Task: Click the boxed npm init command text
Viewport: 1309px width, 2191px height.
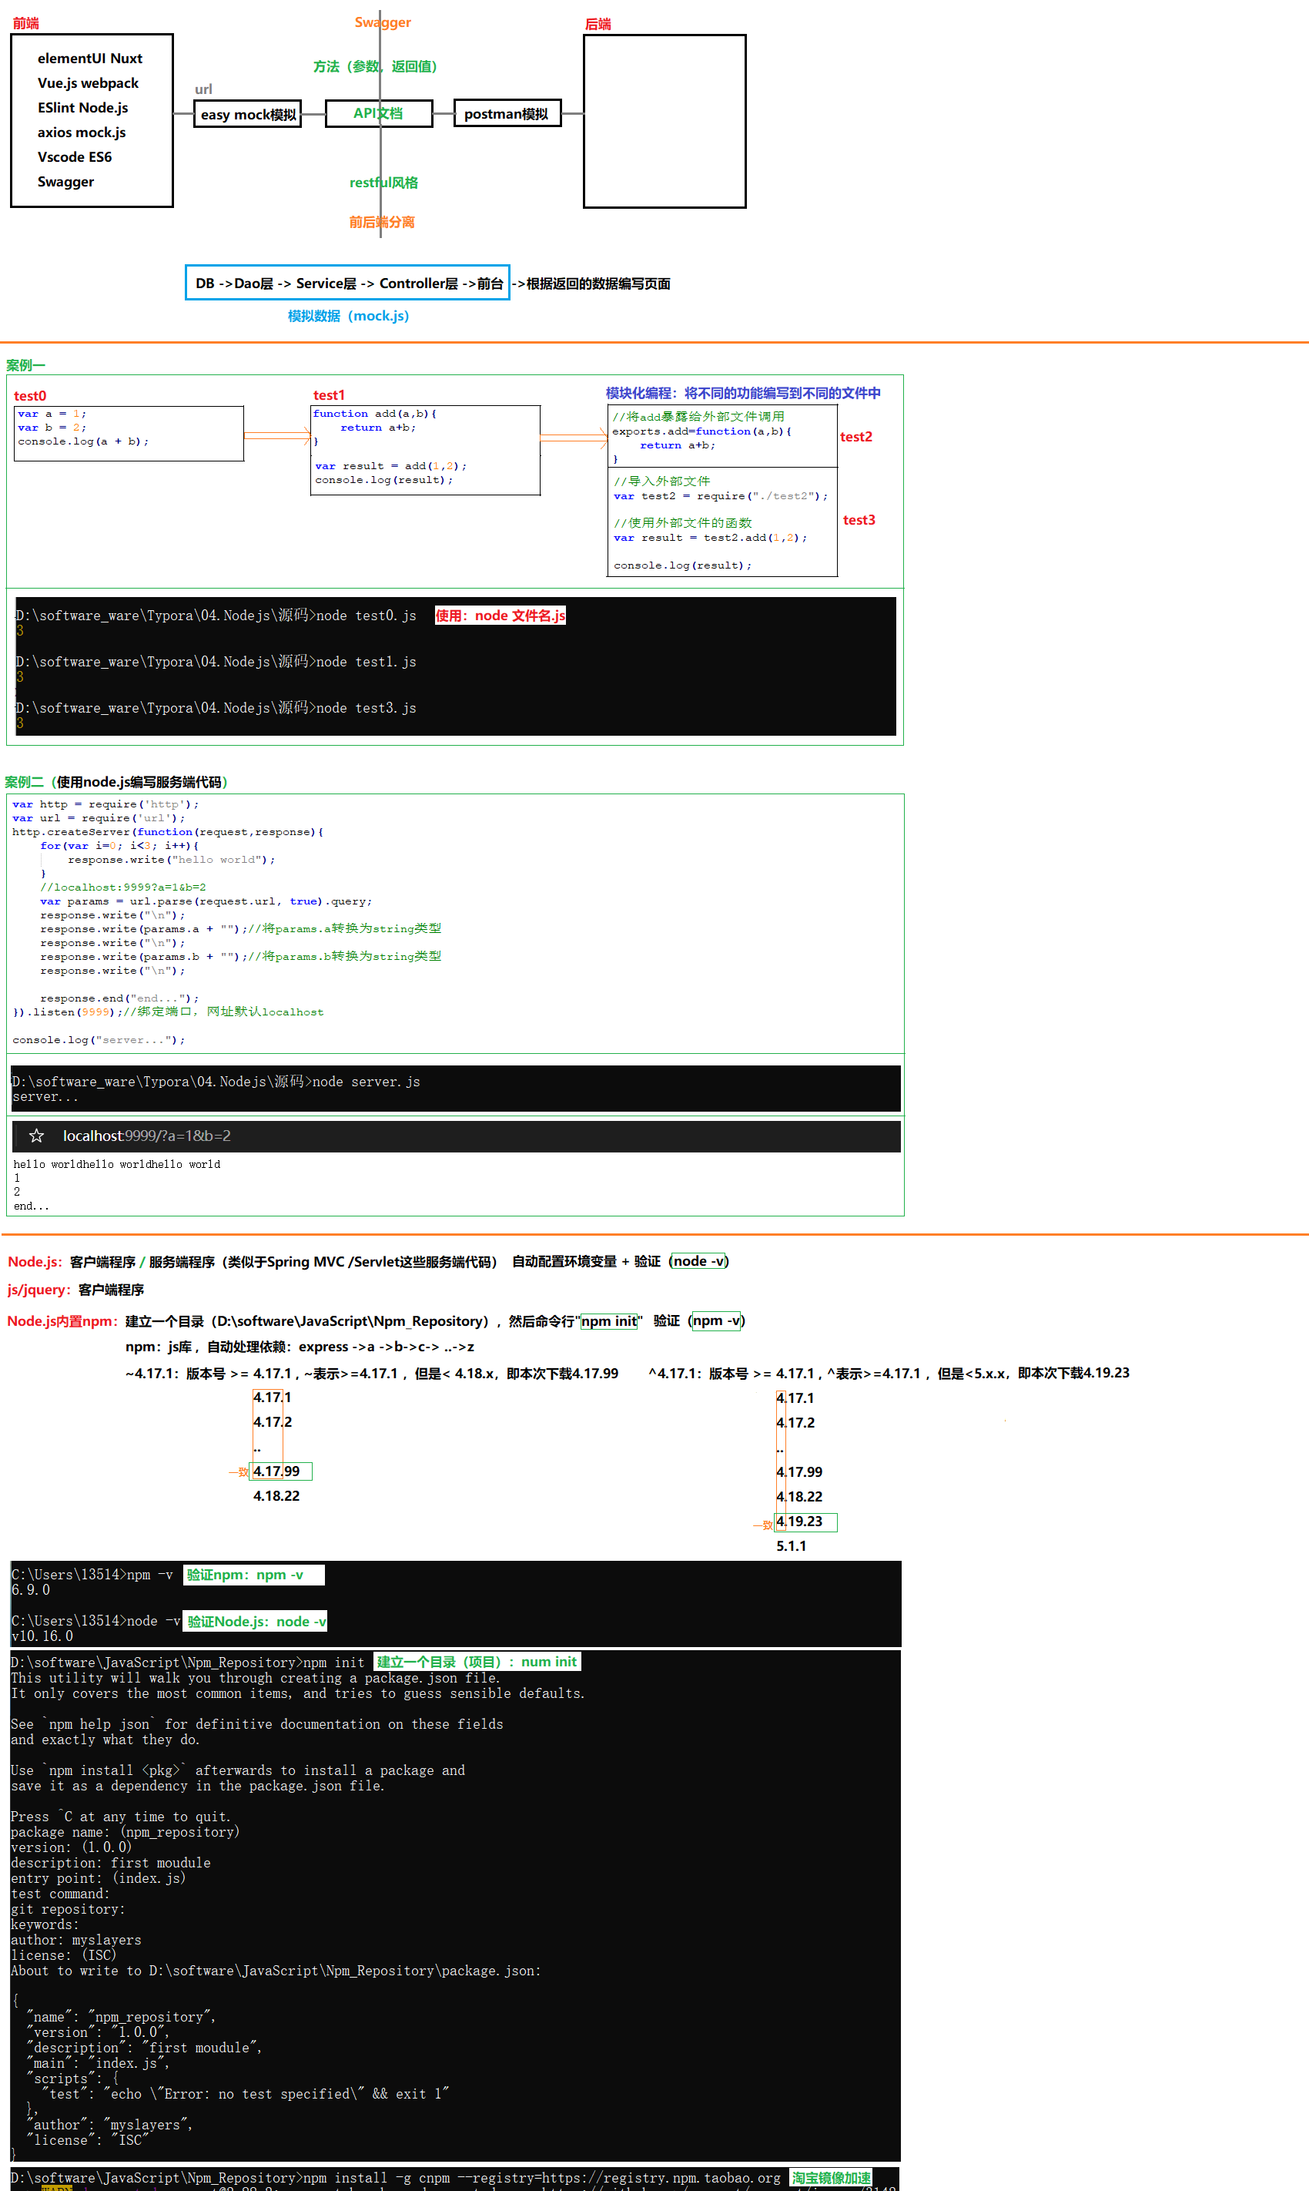Action: tap(608, 1321)
